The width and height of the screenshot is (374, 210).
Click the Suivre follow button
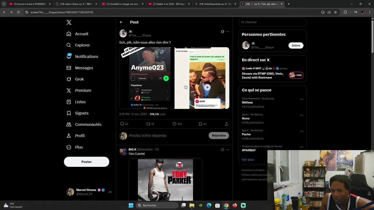296,45
